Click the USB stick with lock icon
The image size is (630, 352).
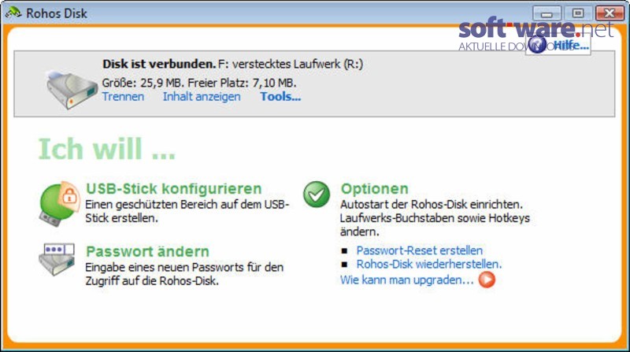tap(58, 204)
